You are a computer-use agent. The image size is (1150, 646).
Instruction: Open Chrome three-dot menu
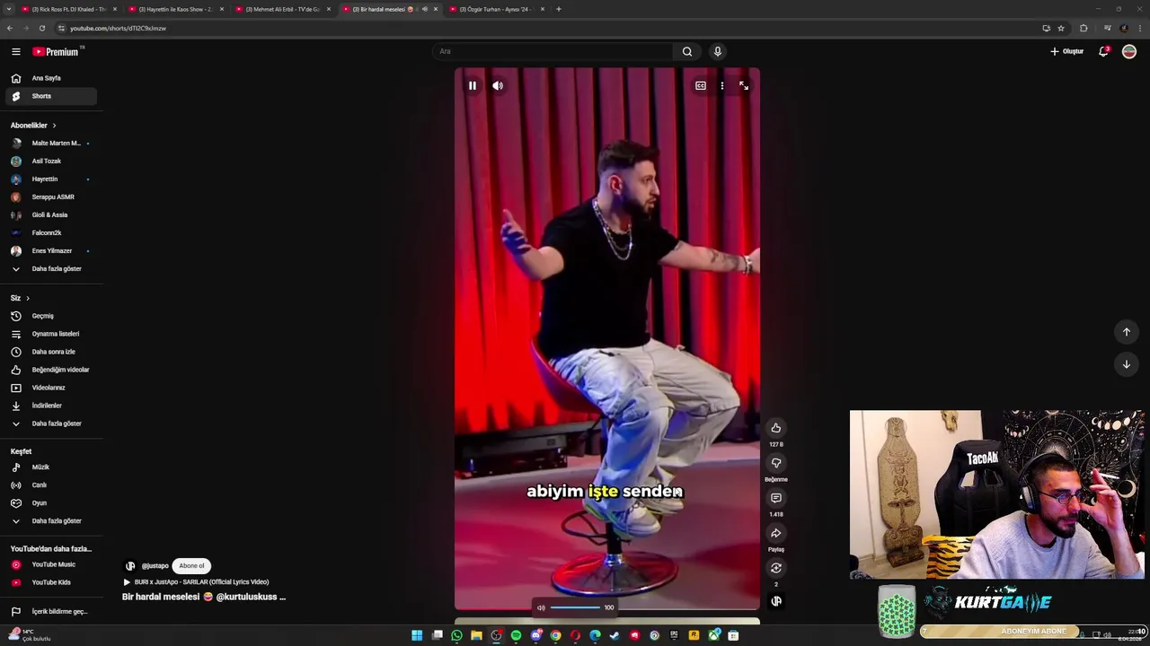click(1139, 28)
